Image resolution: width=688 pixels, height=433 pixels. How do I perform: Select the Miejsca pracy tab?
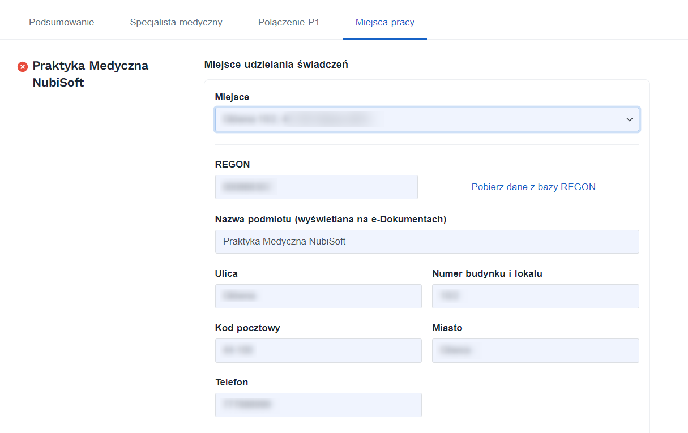tap(384, 22)
